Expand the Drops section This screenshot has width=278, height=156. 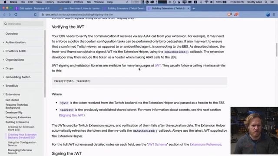(10, 68)
